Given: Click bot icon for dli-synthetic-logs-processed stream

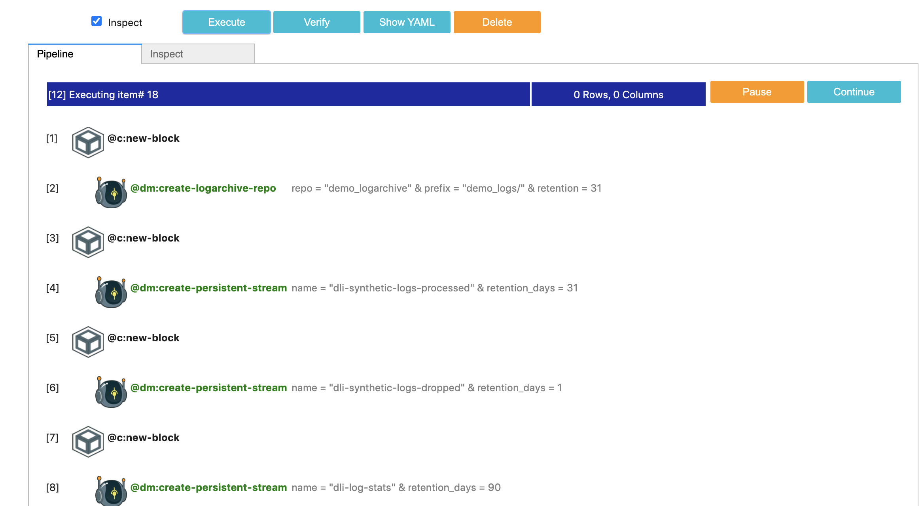Looking at the screenshot, I should tap(111, 292).
